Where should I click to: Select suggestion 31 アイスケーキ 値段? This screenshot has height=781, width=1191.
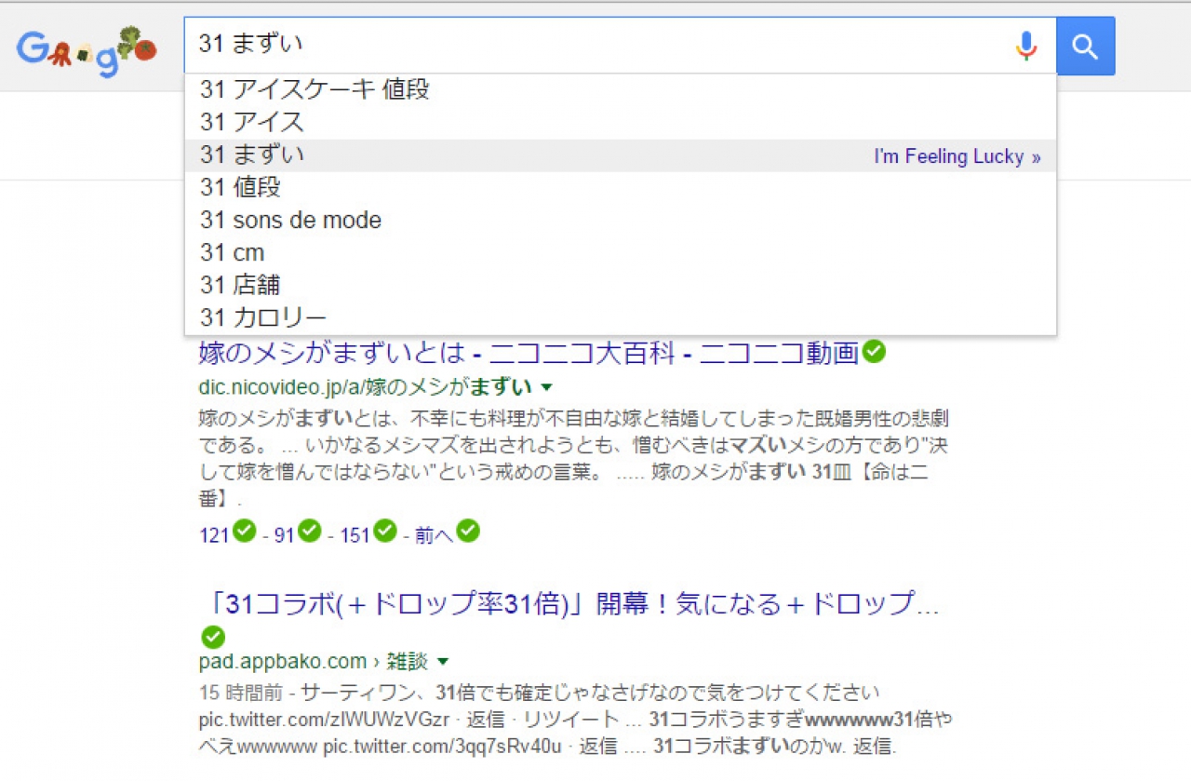(x=621, y=90)
